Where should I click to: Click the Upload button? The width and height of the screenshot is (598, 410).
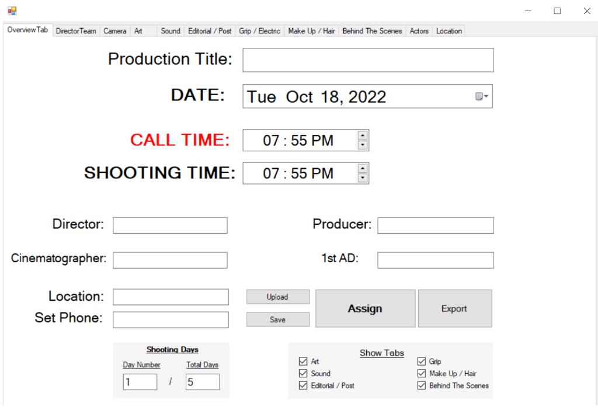coord(277,297)
